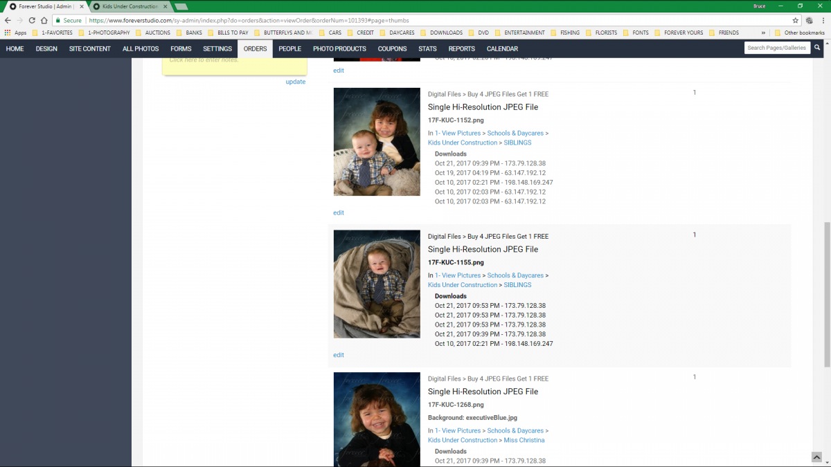Open BANKS bookmark folder
This screenshot has height=467, width=831.
[189, 33]
